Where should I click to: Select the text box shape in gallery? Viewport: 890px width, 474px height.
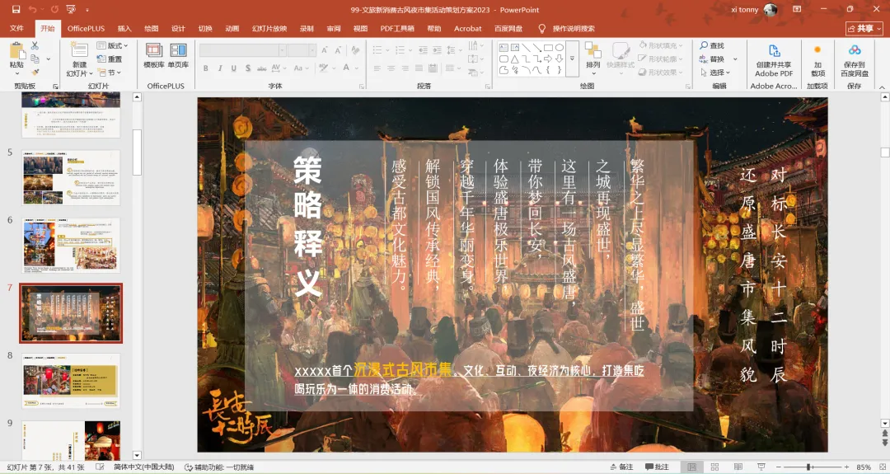pos(504,48)
